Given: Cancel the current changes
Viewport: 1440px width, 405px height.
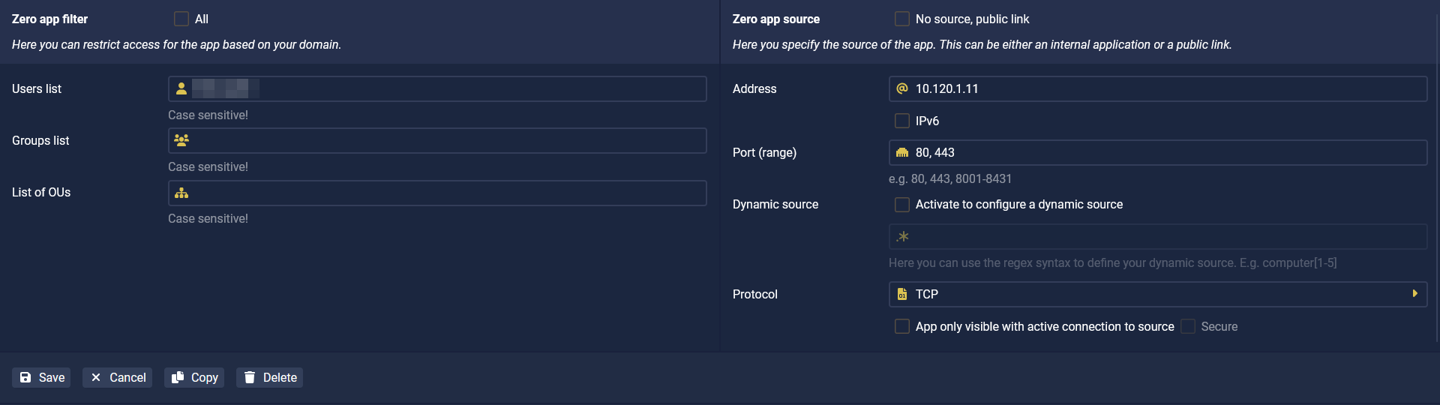Looking at the screenshot, I should 117,377.
